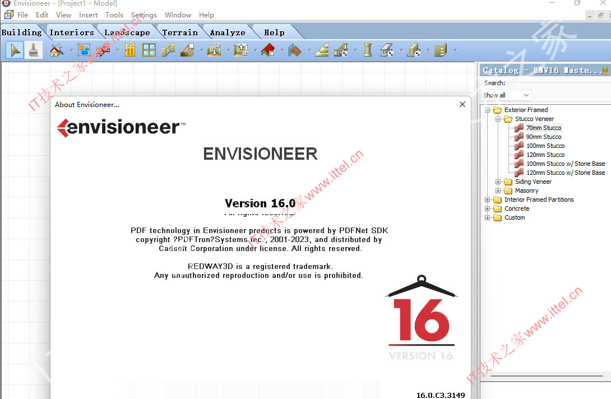The image size is (611, 399).
Task: Expand the Interior Framed Partitions folder
Action: click(488, 200)
